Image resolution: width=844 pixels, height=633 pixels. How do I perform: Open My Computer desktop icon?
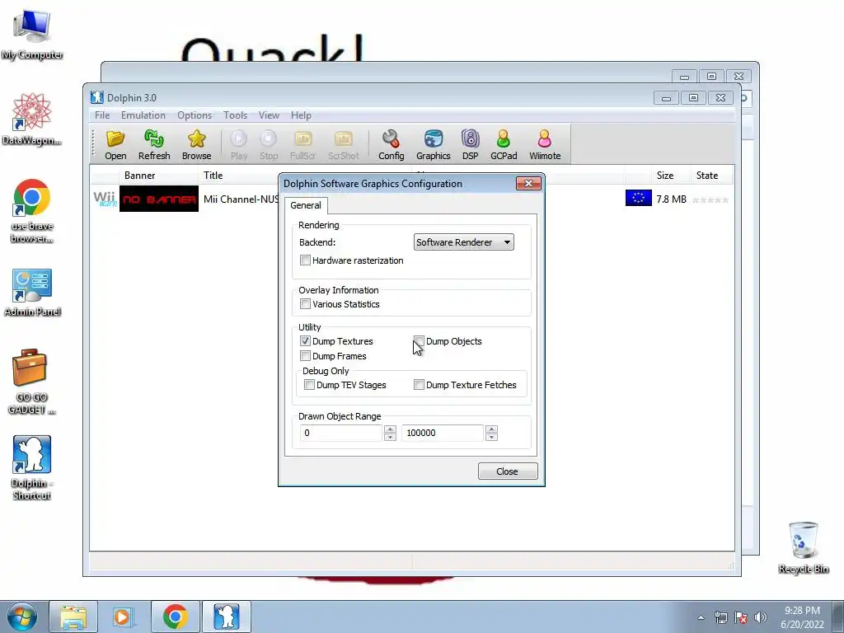pos(32,33)
